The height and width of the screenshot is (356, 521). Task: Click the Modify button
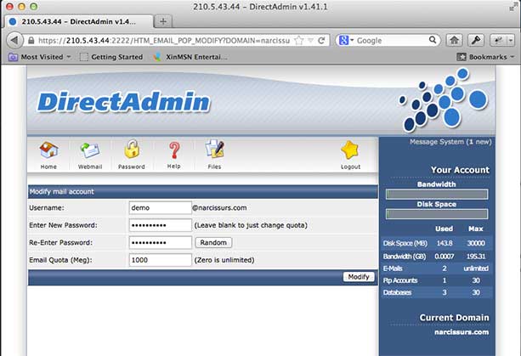359,277
